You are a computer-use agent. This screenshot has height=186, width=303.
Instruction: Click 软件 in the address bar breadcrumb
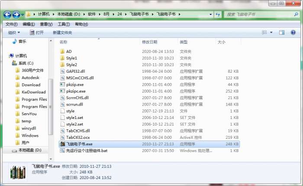pyautogui.click(x=92, y=14)
